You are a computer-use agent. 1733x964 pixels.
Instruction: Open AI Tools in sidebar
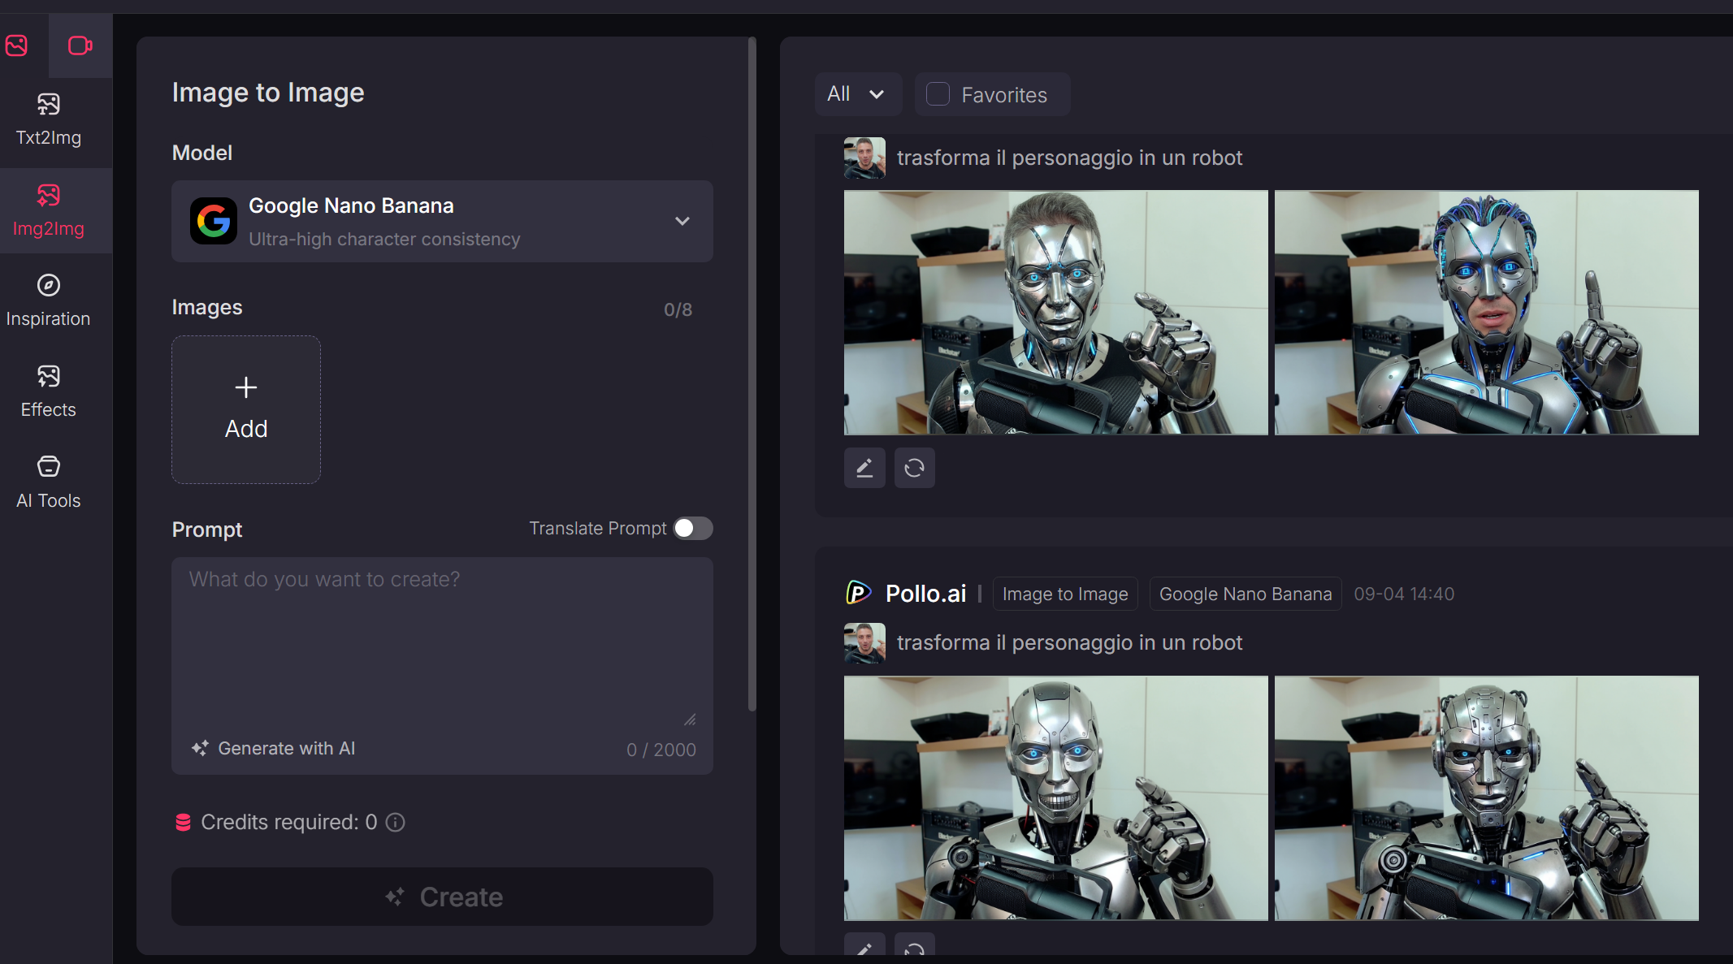[x=48, y=483]
